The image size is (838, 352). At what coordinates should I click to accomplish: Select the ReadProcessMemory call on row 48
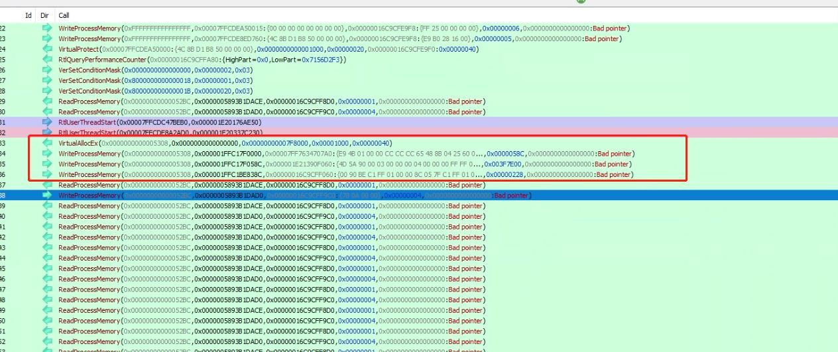click(272, 300)
